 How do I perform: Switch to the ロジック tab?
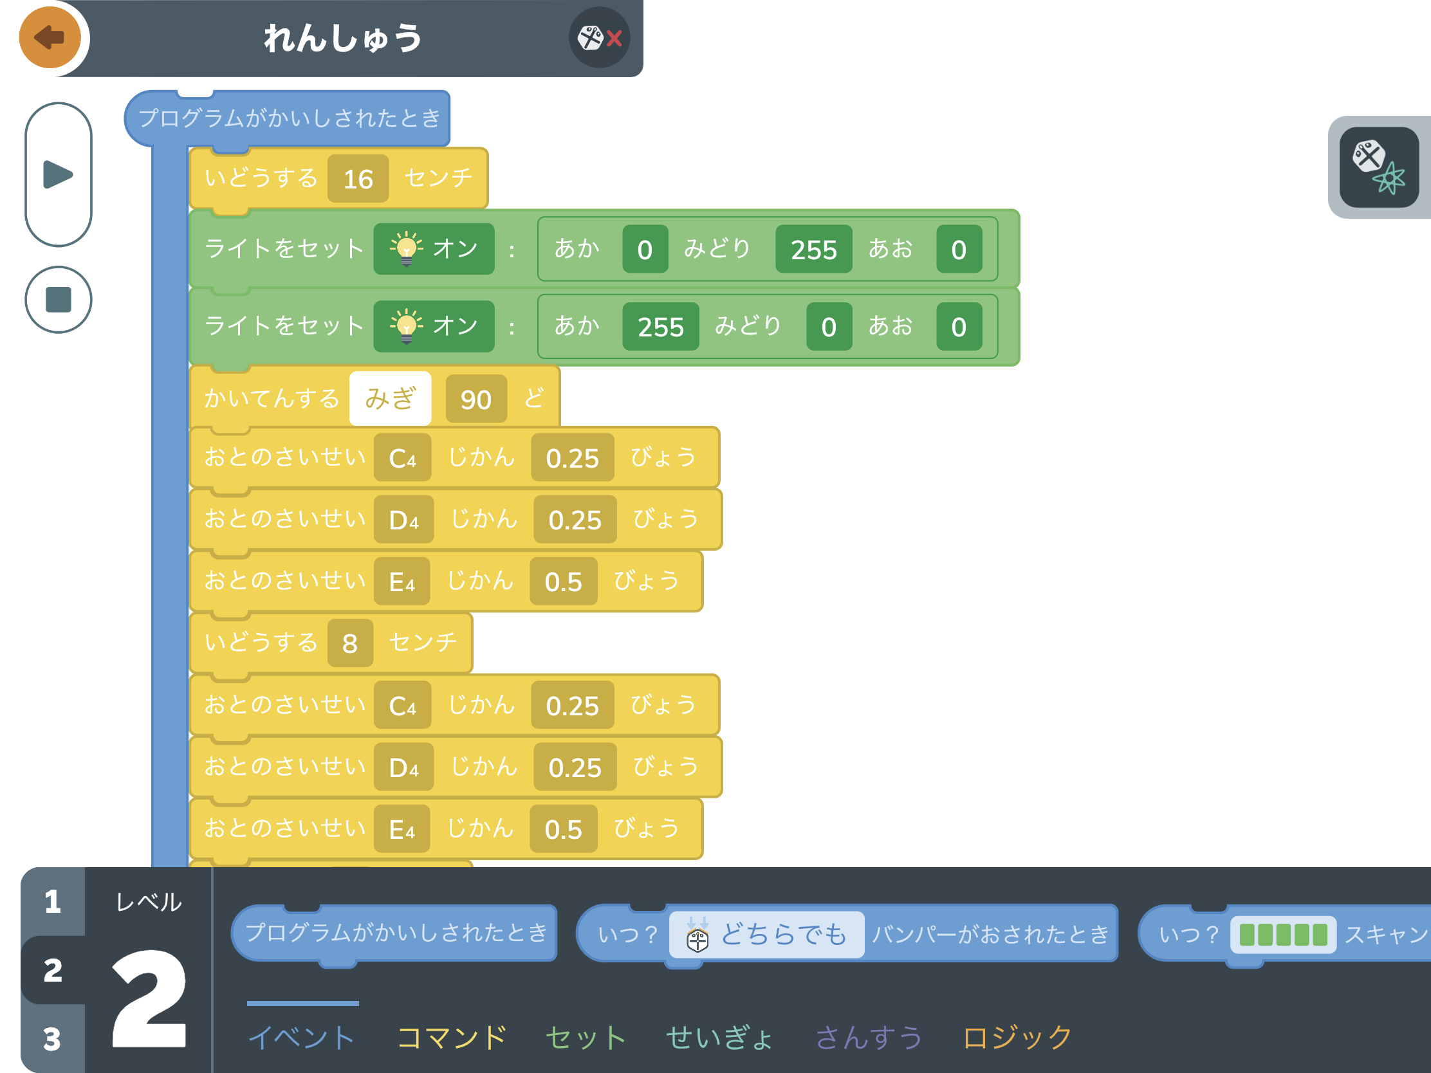pyautogui.click(x=1017, y=1038)
